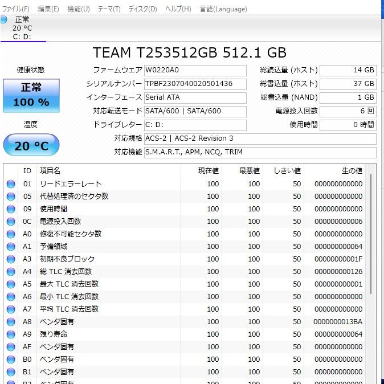Screen dimensions: 384x384
Task: Open the テーマ(T) menu
Action: (109, 9)
